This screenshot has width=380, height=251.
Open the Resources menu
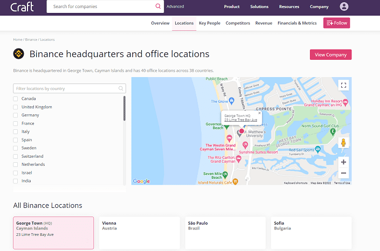[289, 6]
